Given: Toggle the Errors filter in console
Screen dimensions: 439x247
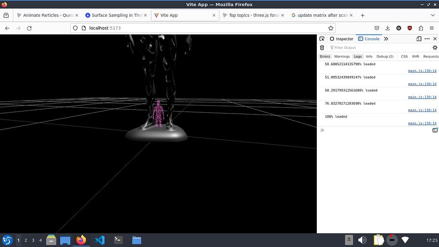Looking at the screenshot, I should [325, 56].
